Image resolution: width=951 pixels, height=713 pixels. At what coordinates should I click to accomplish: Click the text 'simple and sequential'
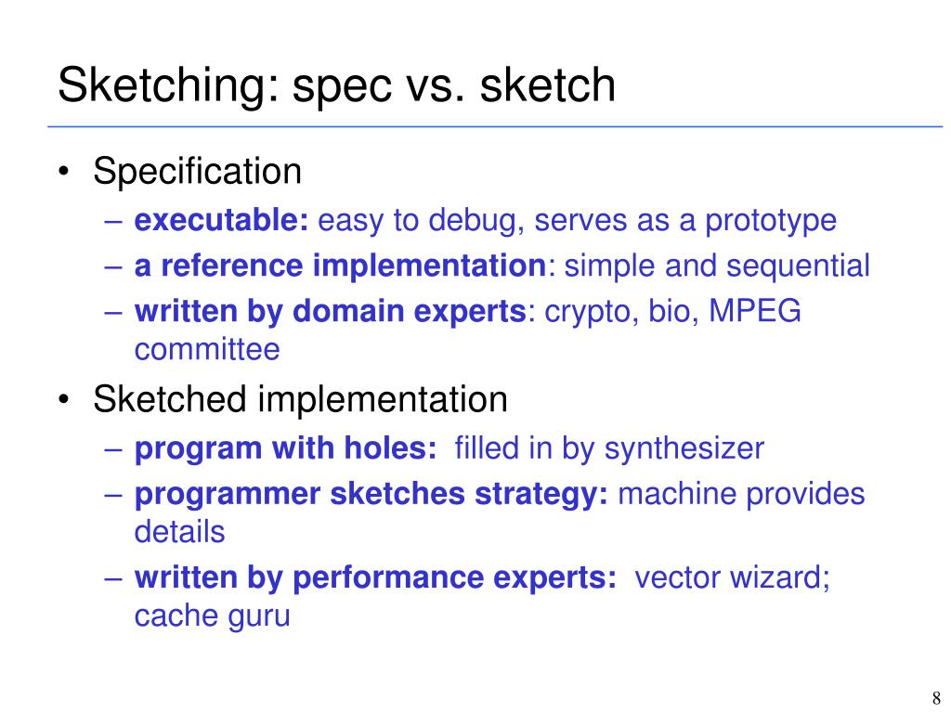coord(717,266)
